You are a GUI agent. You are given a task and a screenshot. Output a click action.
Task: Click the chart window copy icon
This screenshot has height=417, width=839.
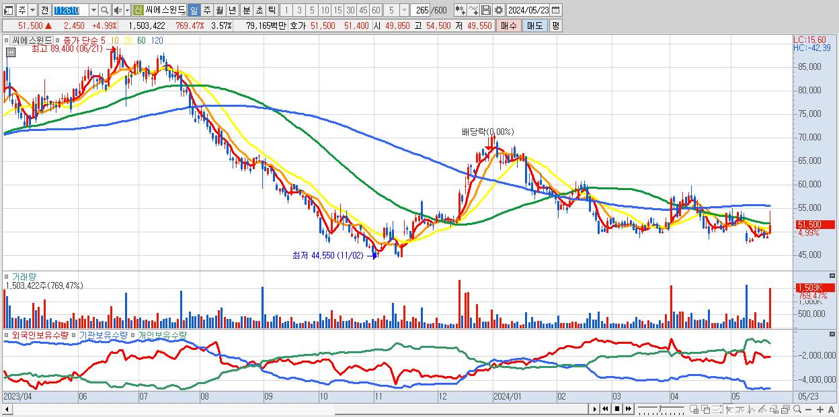coord(785,409)
